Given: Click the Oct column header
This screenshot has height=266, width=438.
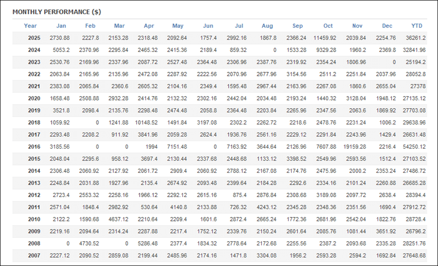Looking at the screenshot, I should click(328, 26).
